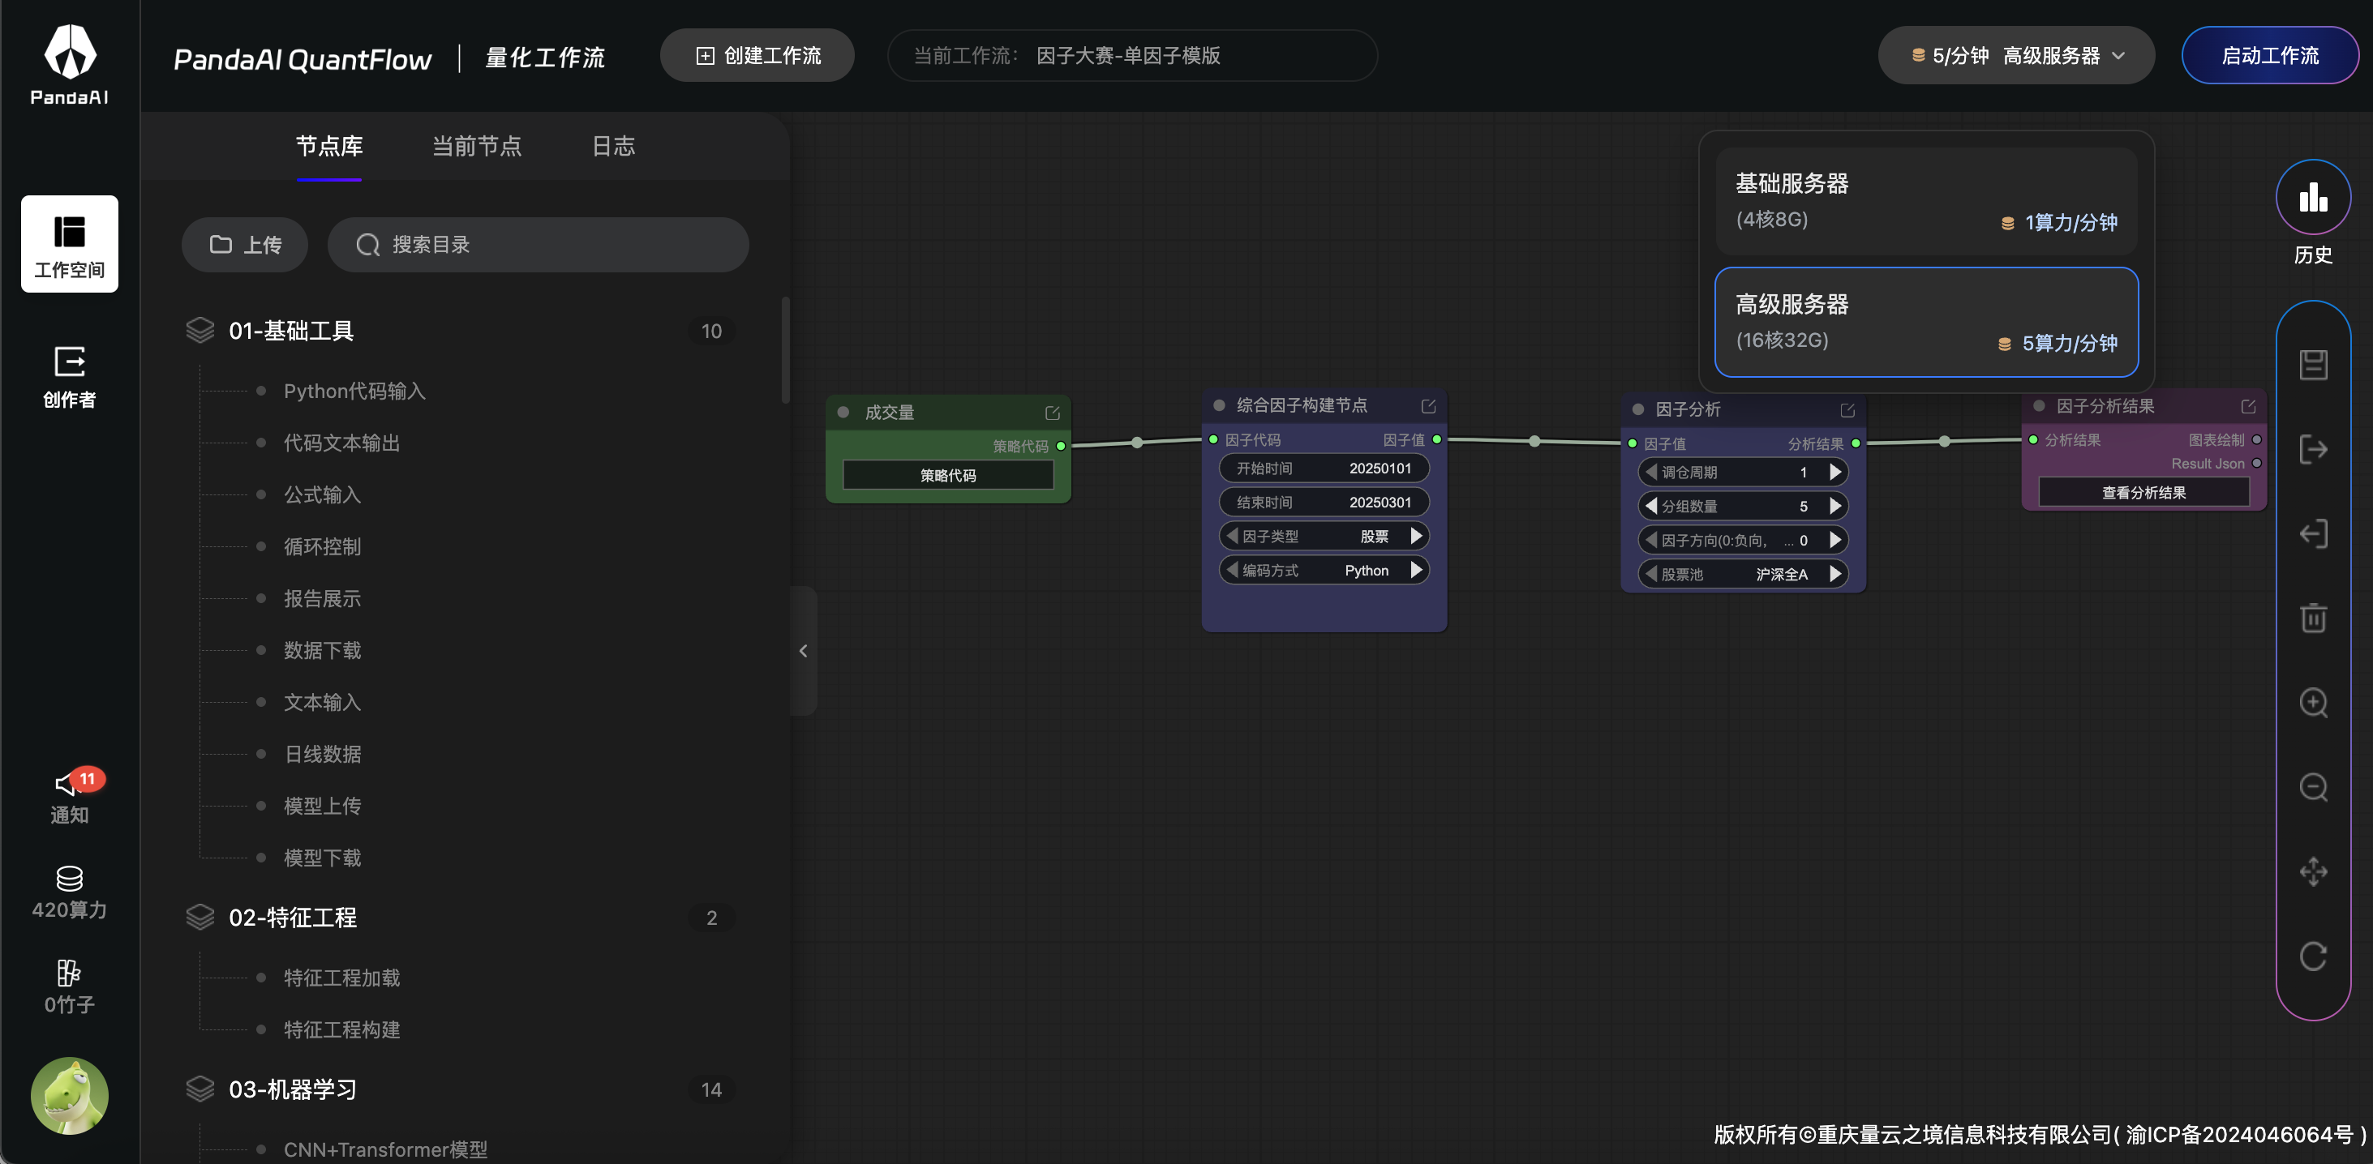Click the move/pan canvas icon
Screen dimensions: 2373x1164
pos(2313,871)
